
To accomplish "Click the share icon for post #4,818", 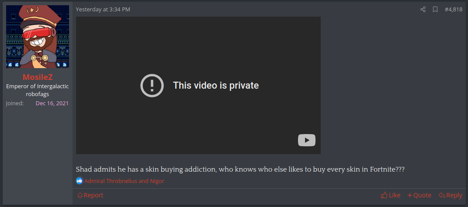I will tap(423, 10).
